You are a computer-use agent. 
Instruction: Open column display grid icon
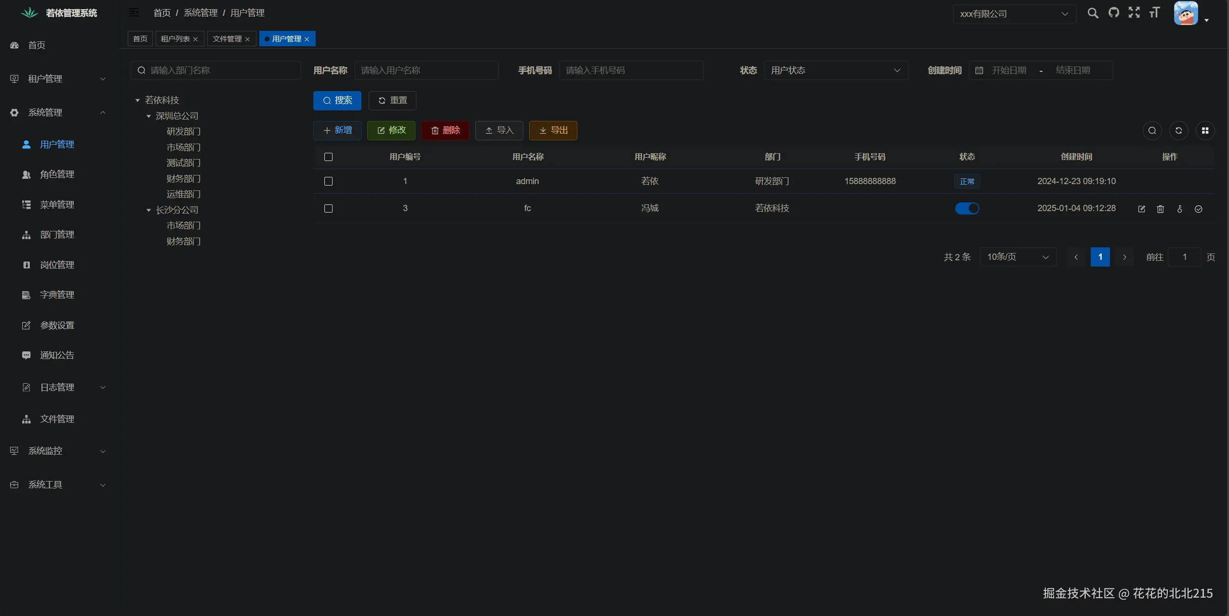(x=1205, y=131)
